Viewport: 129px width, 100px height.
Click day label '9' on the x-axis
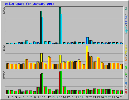tap(39, 97)
